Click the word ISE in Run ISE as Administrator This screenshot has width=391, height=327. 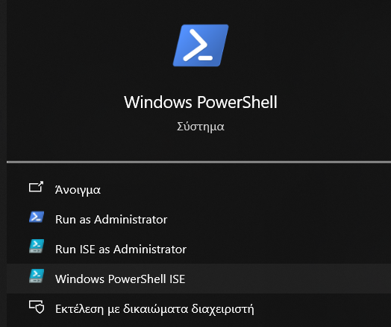tap(87, 249)
